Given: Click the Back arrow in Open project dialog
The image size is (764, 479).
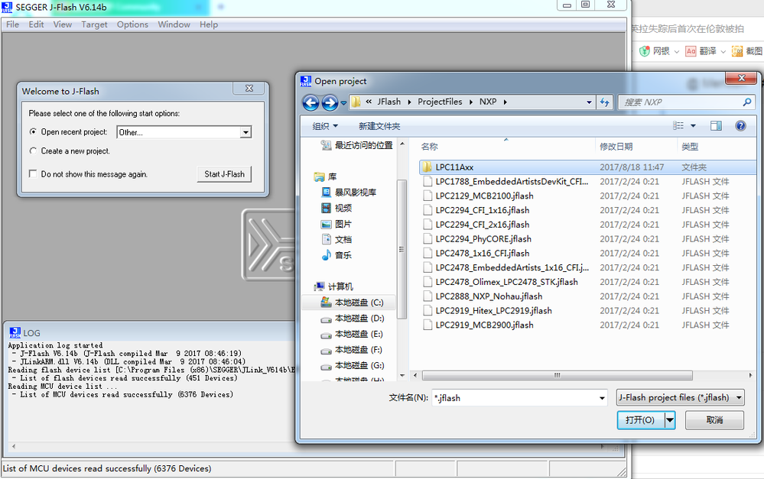Looking at the screenshot, I should click(x=310, y=102).
